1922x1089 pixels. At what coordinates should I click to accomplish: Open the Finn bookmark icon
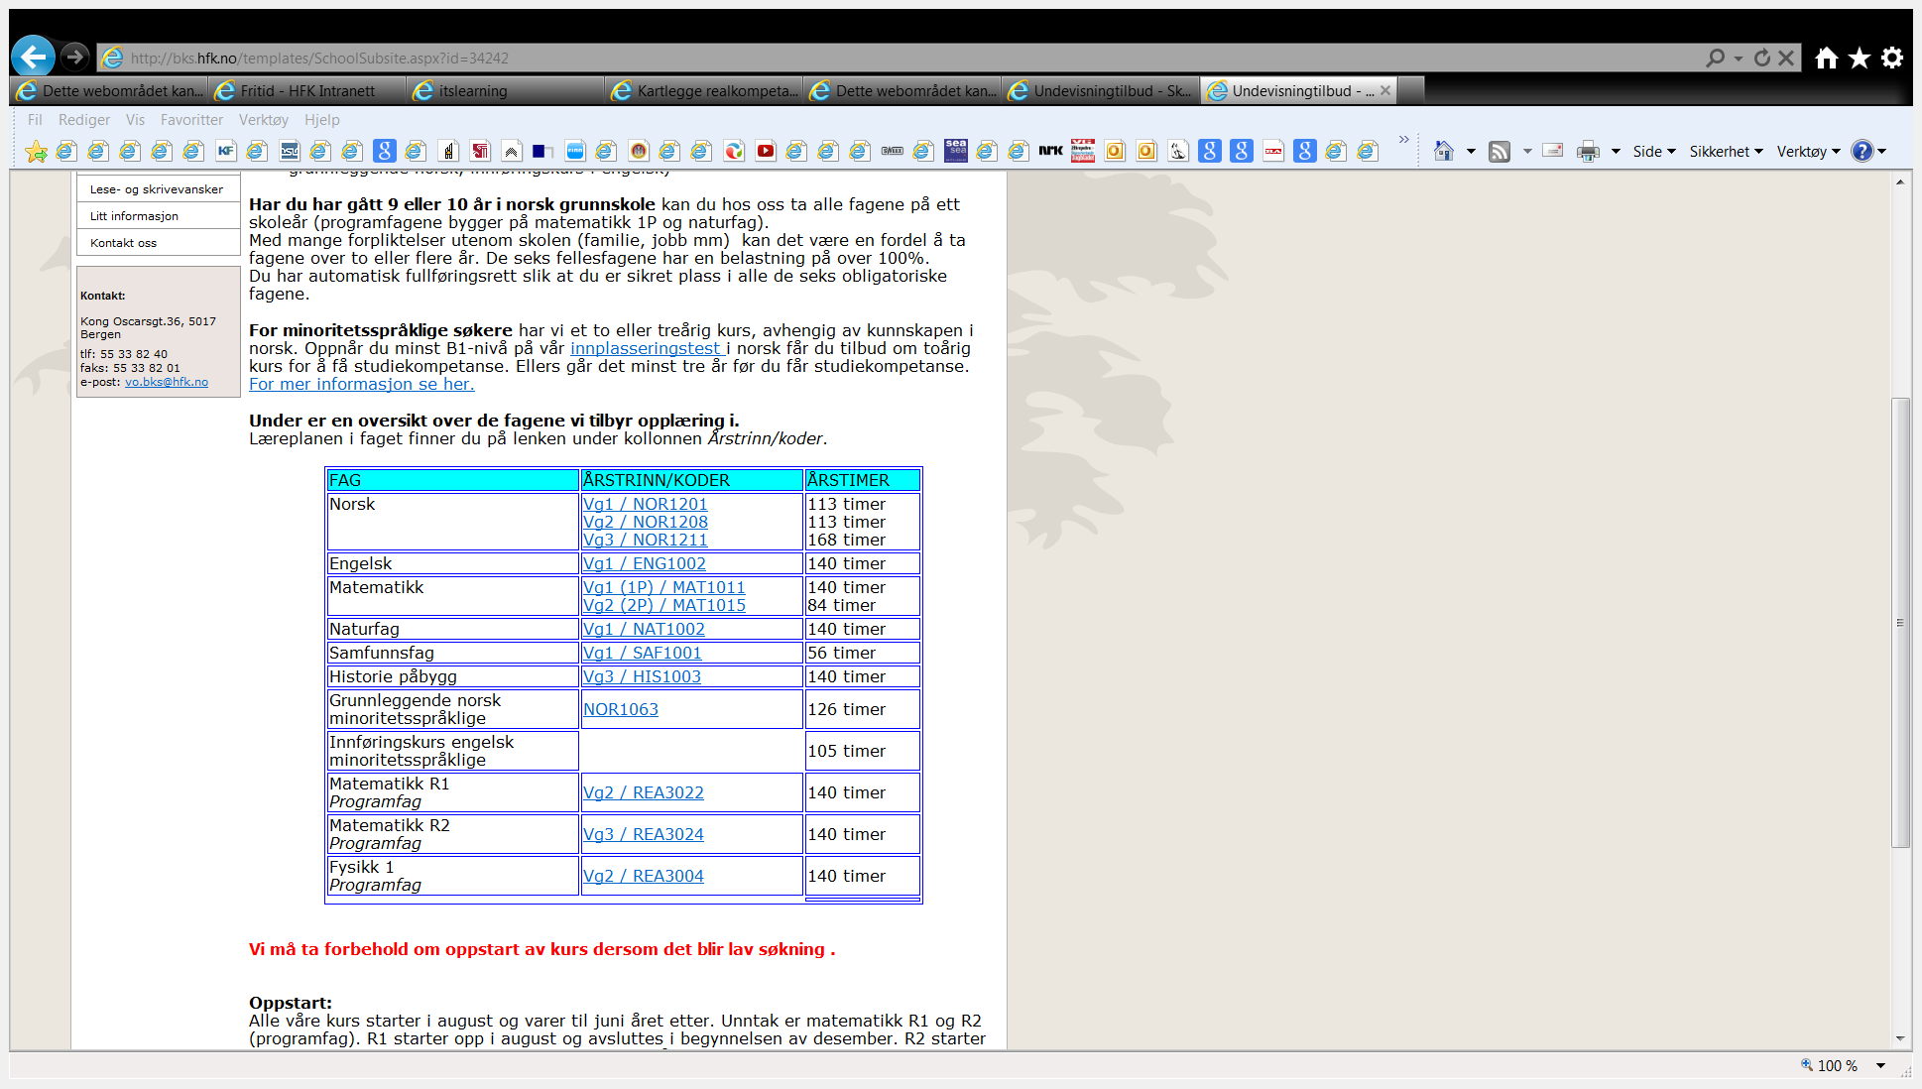pos(575,151)
